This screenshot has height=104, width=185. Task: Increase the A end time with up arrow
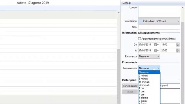coord(178,49)
